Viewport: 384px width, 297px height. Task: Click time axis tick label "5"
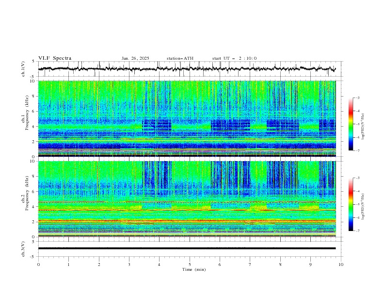coord(190,264)
